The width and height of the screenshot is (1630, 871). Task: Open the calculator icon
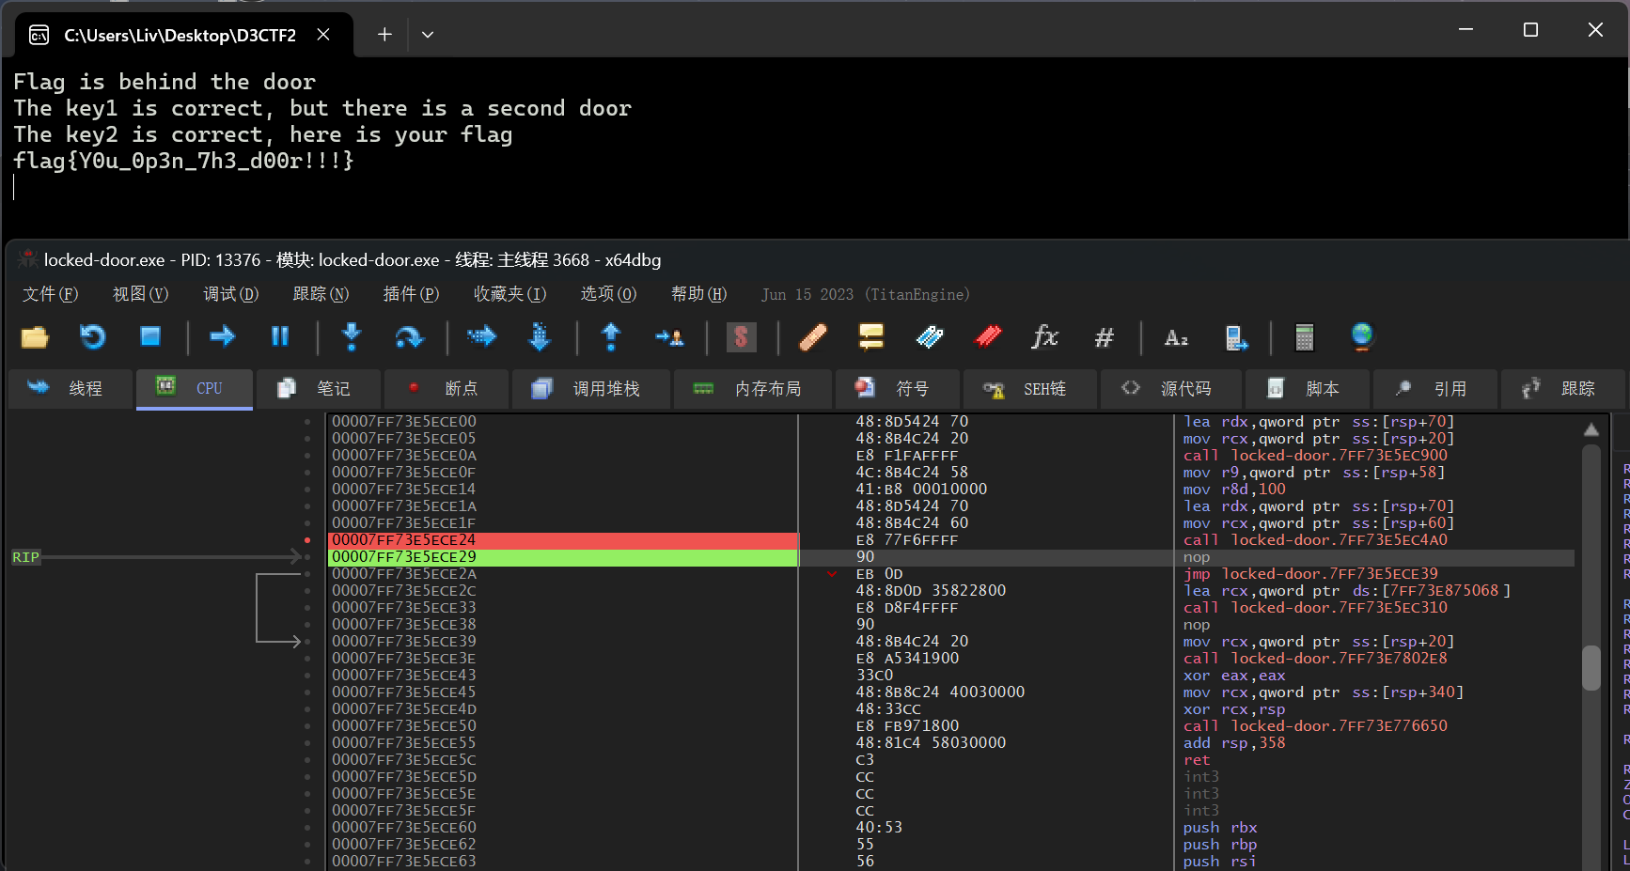(1304, 337)
